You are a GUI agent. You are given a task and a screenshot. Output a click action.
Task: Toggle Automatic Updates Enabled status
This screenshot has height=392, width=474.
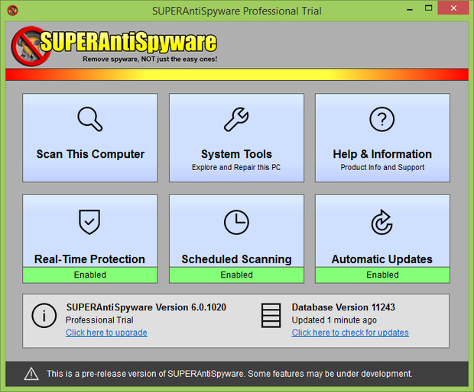coord(382,275)
